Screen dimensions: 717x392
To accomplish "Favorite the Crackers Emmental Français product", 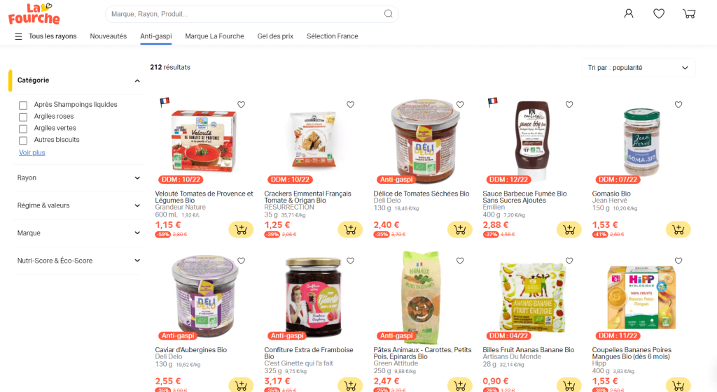I will tap(350, 105).
